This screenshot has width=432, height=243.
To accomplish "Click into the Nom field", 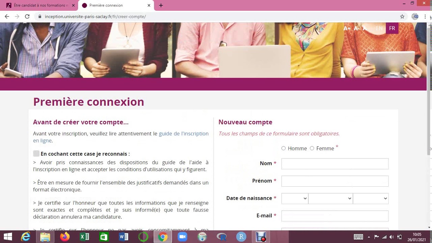I will pyautogui.click(x=335, y=164).
